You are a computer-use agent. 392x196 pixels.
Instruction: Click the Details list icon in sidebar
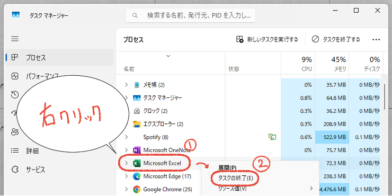point(15,151)
